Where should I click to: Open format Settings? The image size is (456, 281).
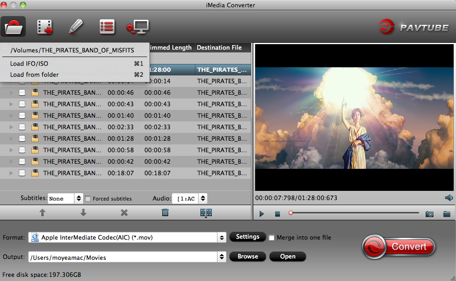(247, 237)
